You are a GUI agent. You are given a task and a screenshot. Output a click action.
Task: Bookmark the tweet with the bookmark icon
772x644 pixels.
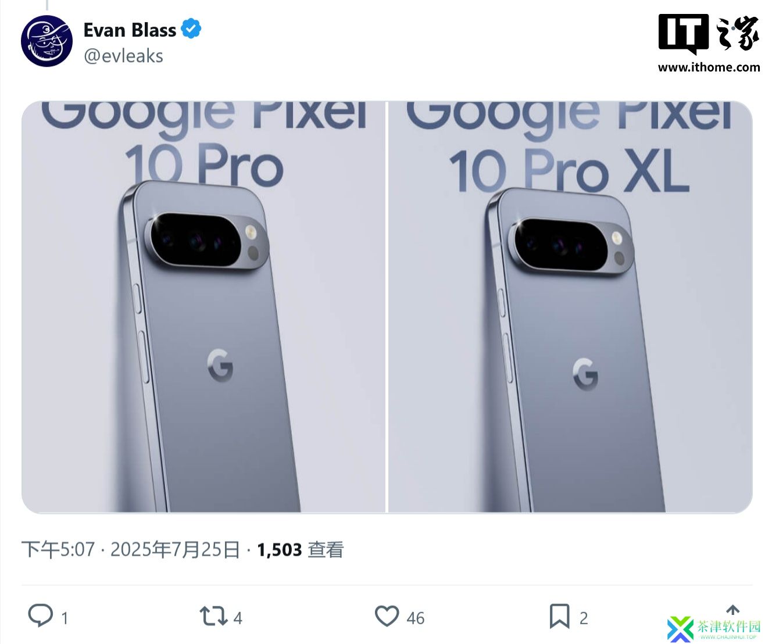559,616
